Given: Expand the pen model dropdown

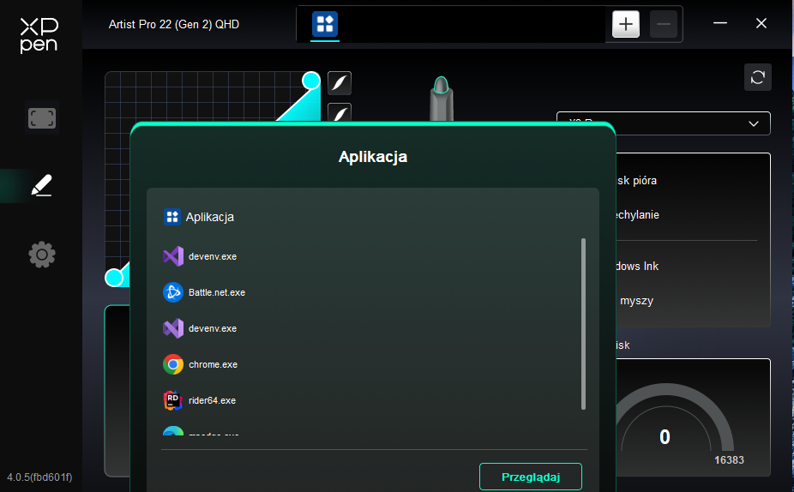Looking at the screenshot, I should tap(663, 123).
